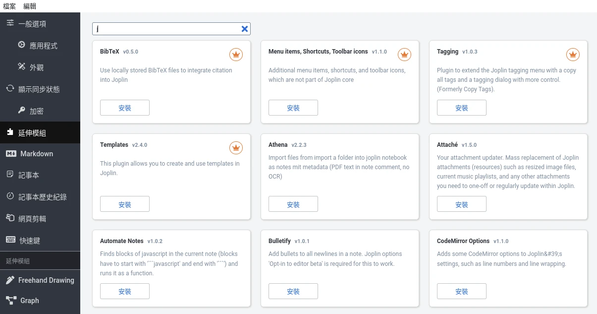Screen dimensions: 597x314
Task: Open Graph plugin settings
Action: (x=29, y=301)
